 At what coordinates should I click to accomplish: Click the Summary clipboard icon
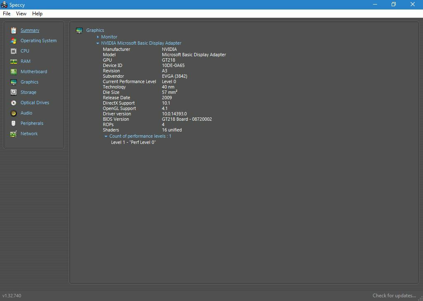click(x=14, y=30)
